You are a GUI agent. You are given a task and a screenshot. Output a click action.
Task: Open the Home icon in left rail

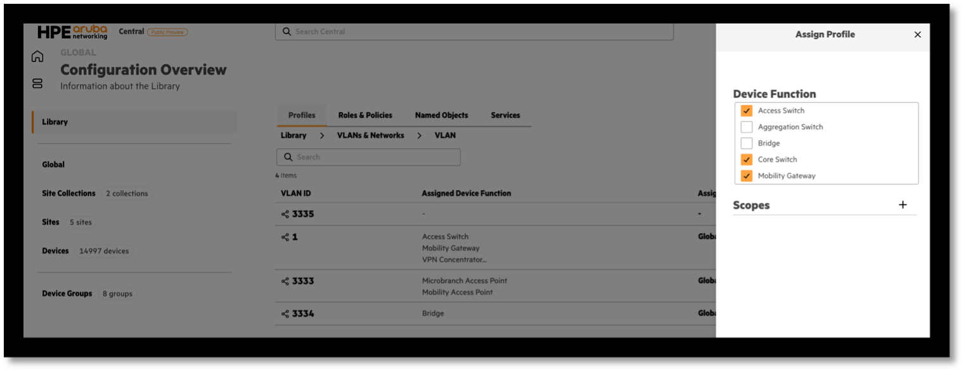point(37,56)
